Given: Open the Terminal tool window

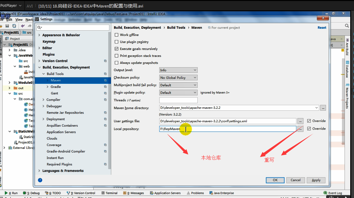Looking at the screenshot, I should tap(110, 193).
